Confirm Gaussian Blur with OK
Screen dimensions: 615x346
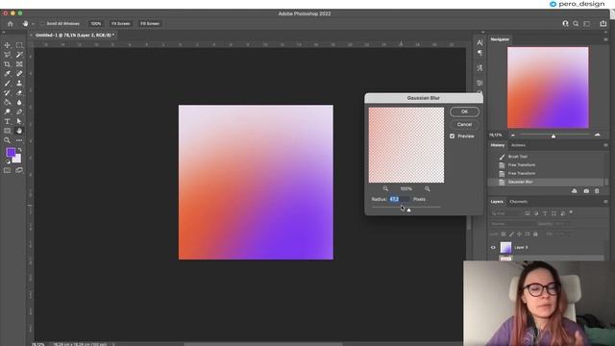pyautogui.click(x=464, y=111)
